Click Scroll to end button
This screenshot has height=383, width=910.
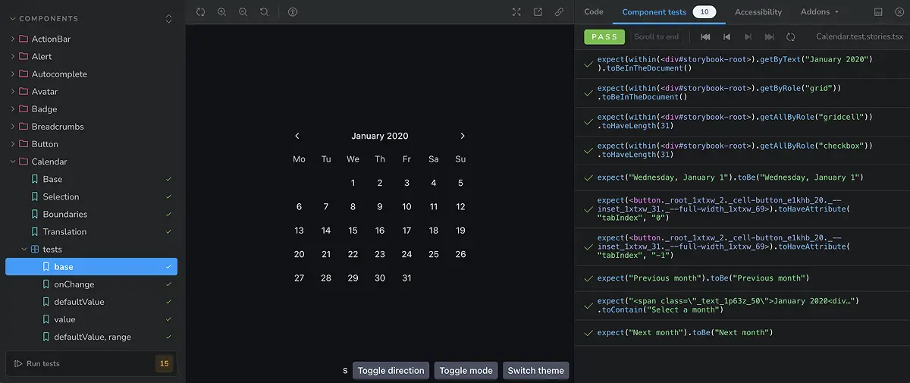pyautogui.click(x=657, y=36)
